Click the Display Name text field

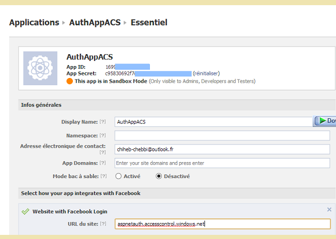pos(213,122)
